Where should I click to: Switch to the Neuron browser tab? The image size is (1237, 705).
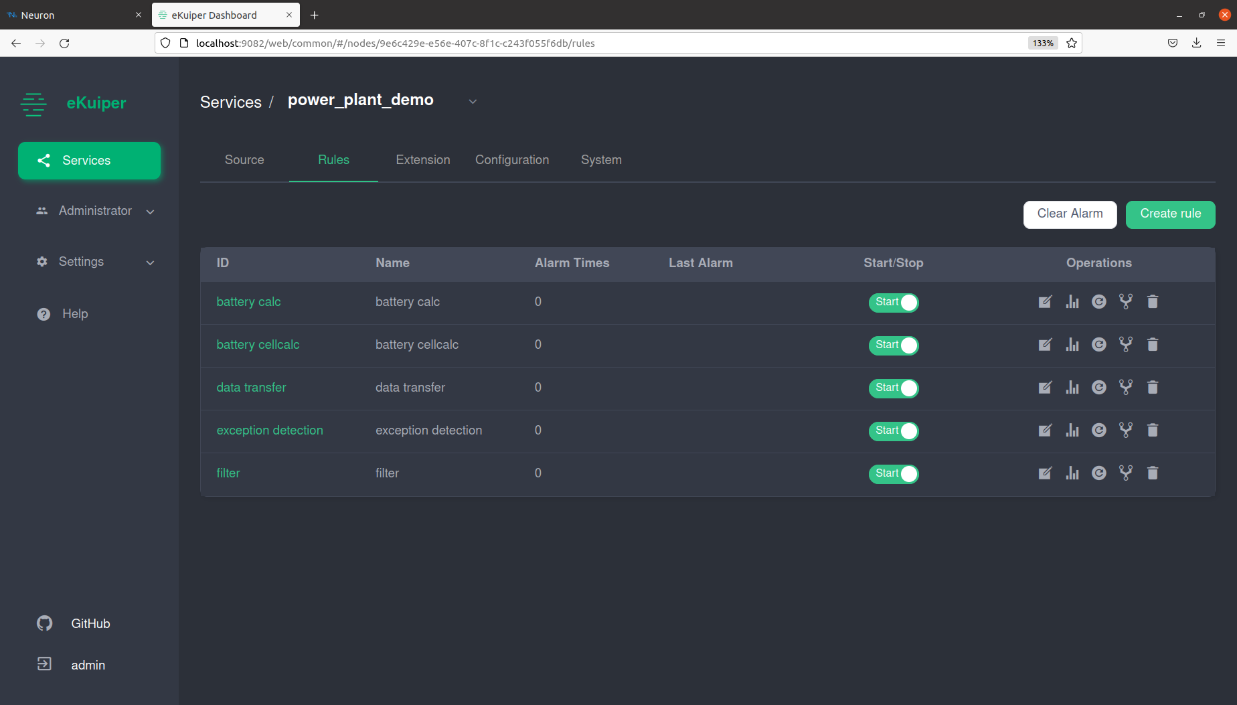coord(74,15)
